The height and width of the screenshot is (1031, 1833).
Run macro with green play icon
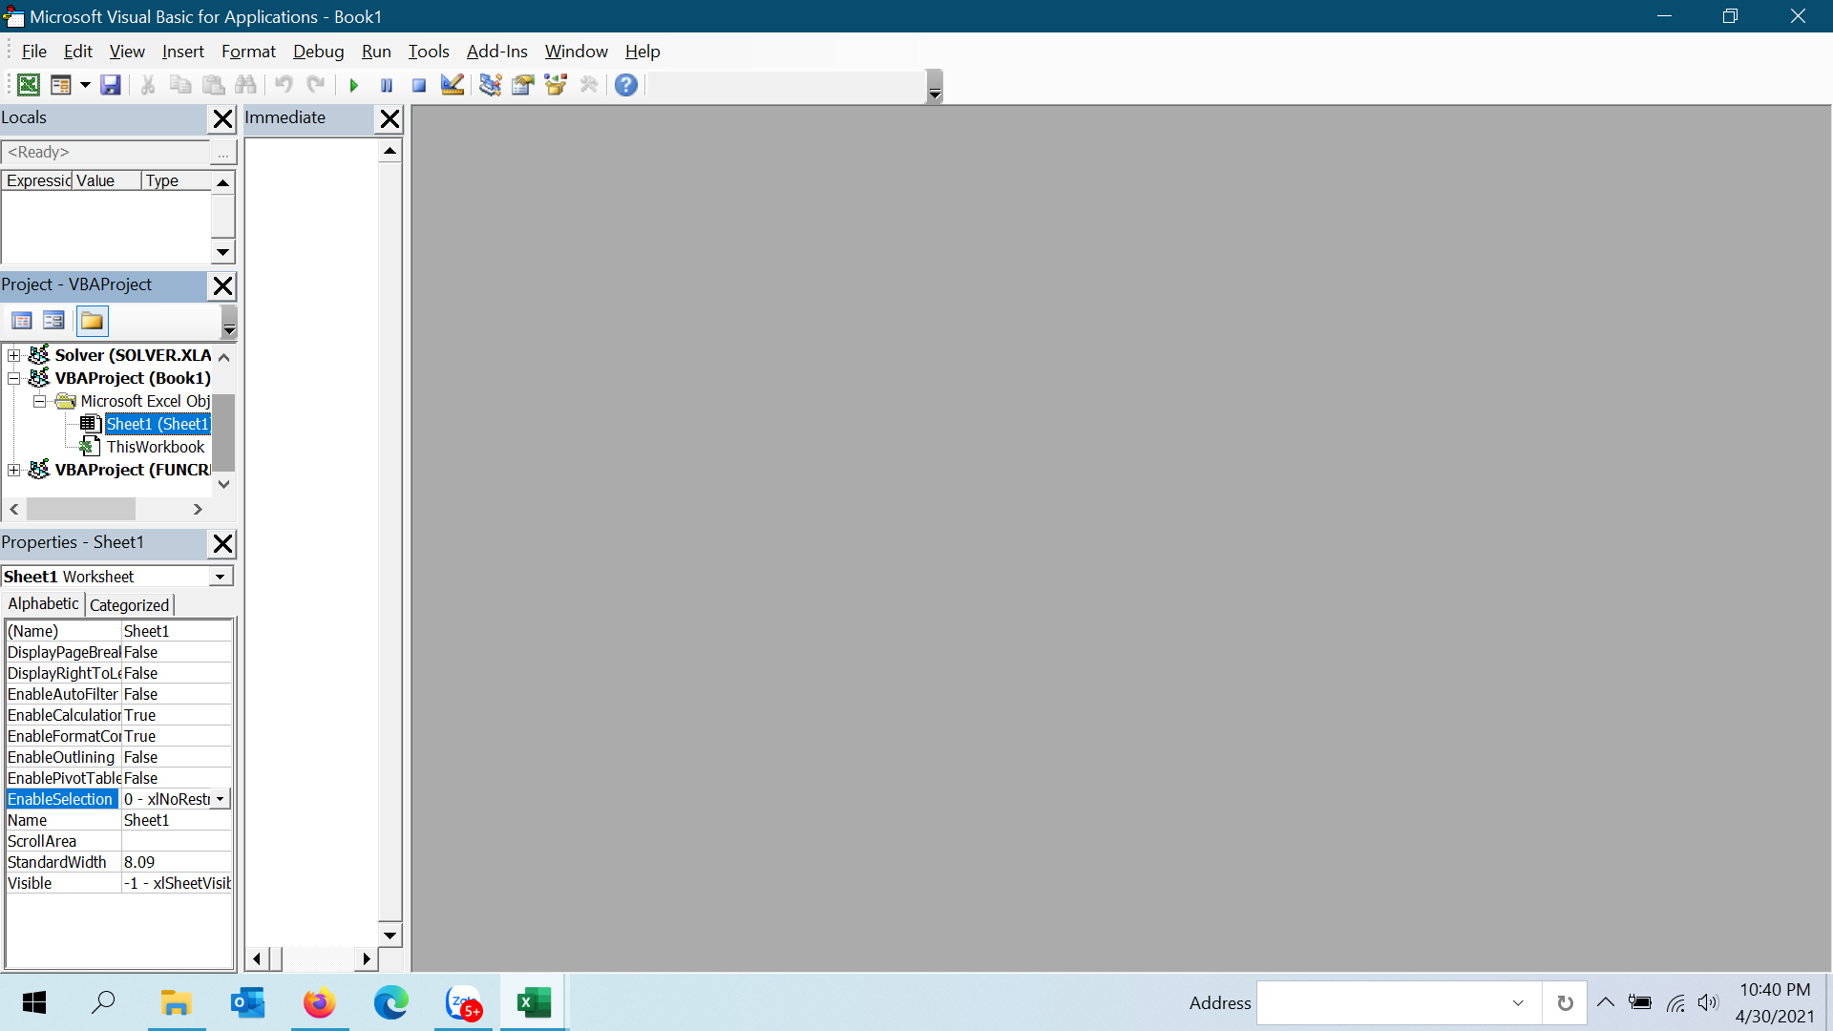click(354, 85)
